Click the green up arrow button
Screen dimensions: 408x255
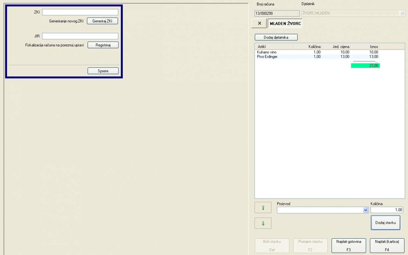coord(263,208)
